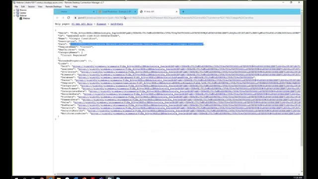This screenshot has width=318, height=179.
Task: Go back in browser history
Action: (x=58, y=18)
